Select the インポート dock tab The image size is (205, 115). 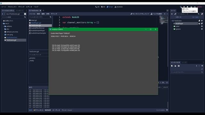[x=20, y=11]
